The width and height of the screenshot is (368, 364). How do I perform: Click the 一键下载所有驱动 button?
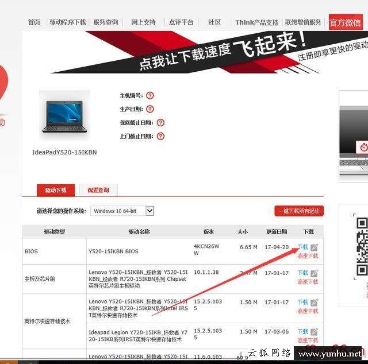[299, 211]
